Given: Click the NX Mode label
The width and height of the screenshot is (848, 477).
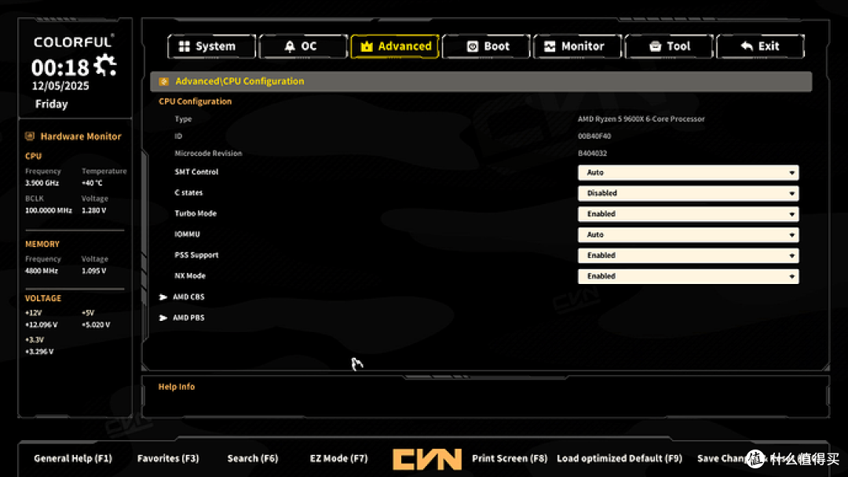Looking at the screenshot, I should tap(190, 275).
